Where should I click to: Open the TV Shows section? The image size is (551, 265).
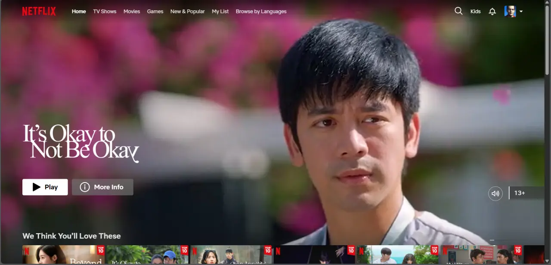(x=105, y=12)
